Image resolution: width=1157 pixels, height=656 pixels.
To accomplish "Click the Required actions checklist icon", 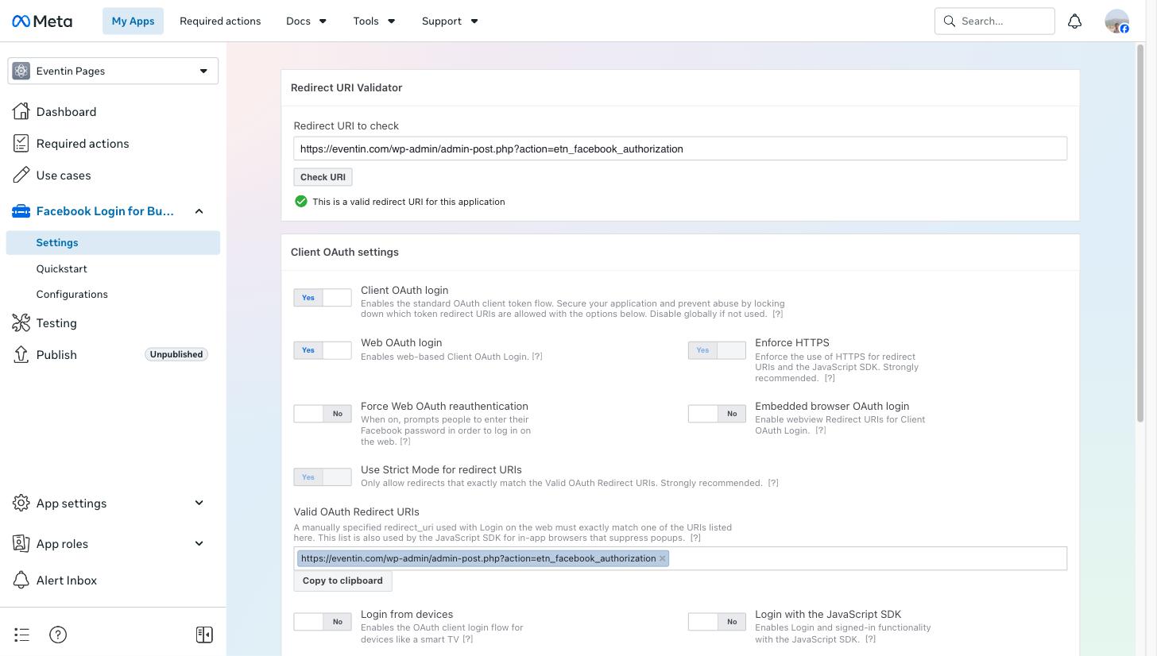I will [21, 143].
